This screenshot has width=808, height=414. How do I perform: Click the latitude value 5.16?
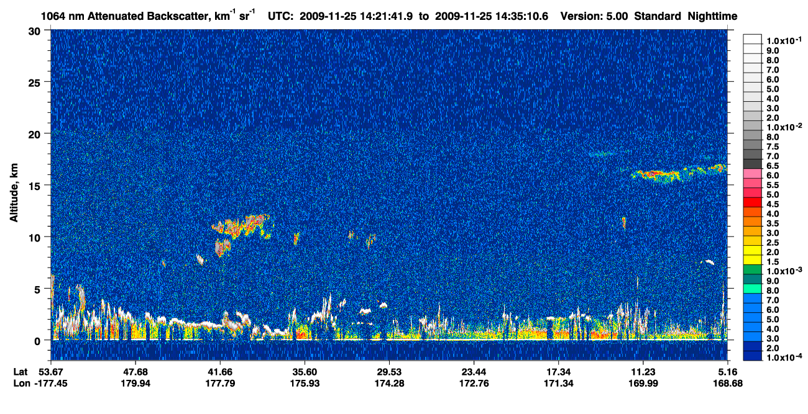pyautogui.click(x=727, y=372)
